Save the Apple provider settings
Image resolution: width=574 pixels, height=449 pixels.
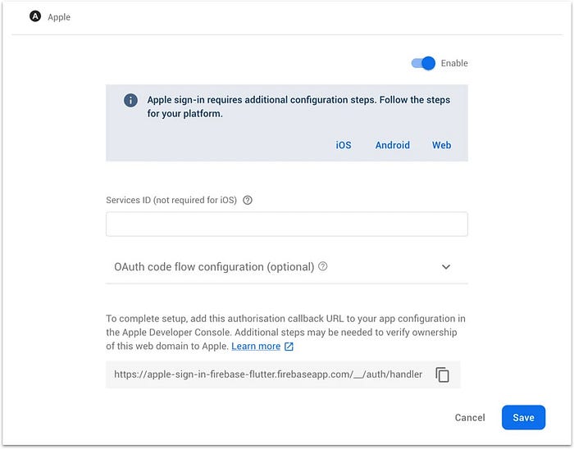(x=523, y=417)
